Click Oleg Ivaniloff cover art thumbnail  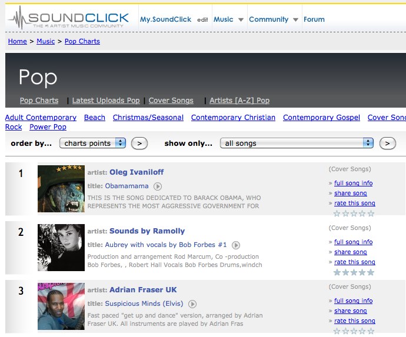(x=61, y=189)
